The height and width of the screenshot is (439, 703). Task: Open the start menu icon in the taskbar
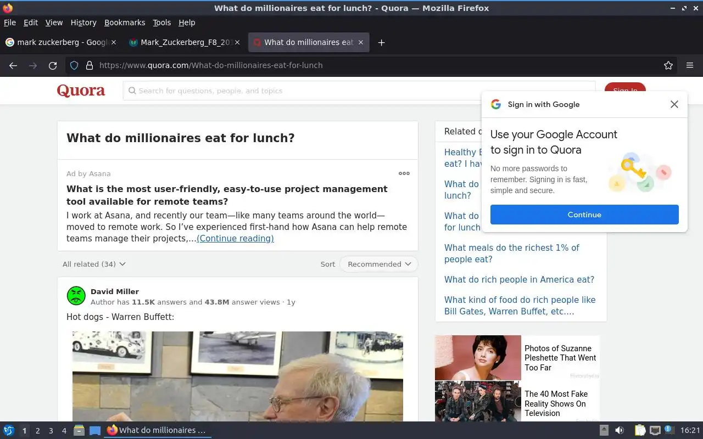(x=9, y=430)
